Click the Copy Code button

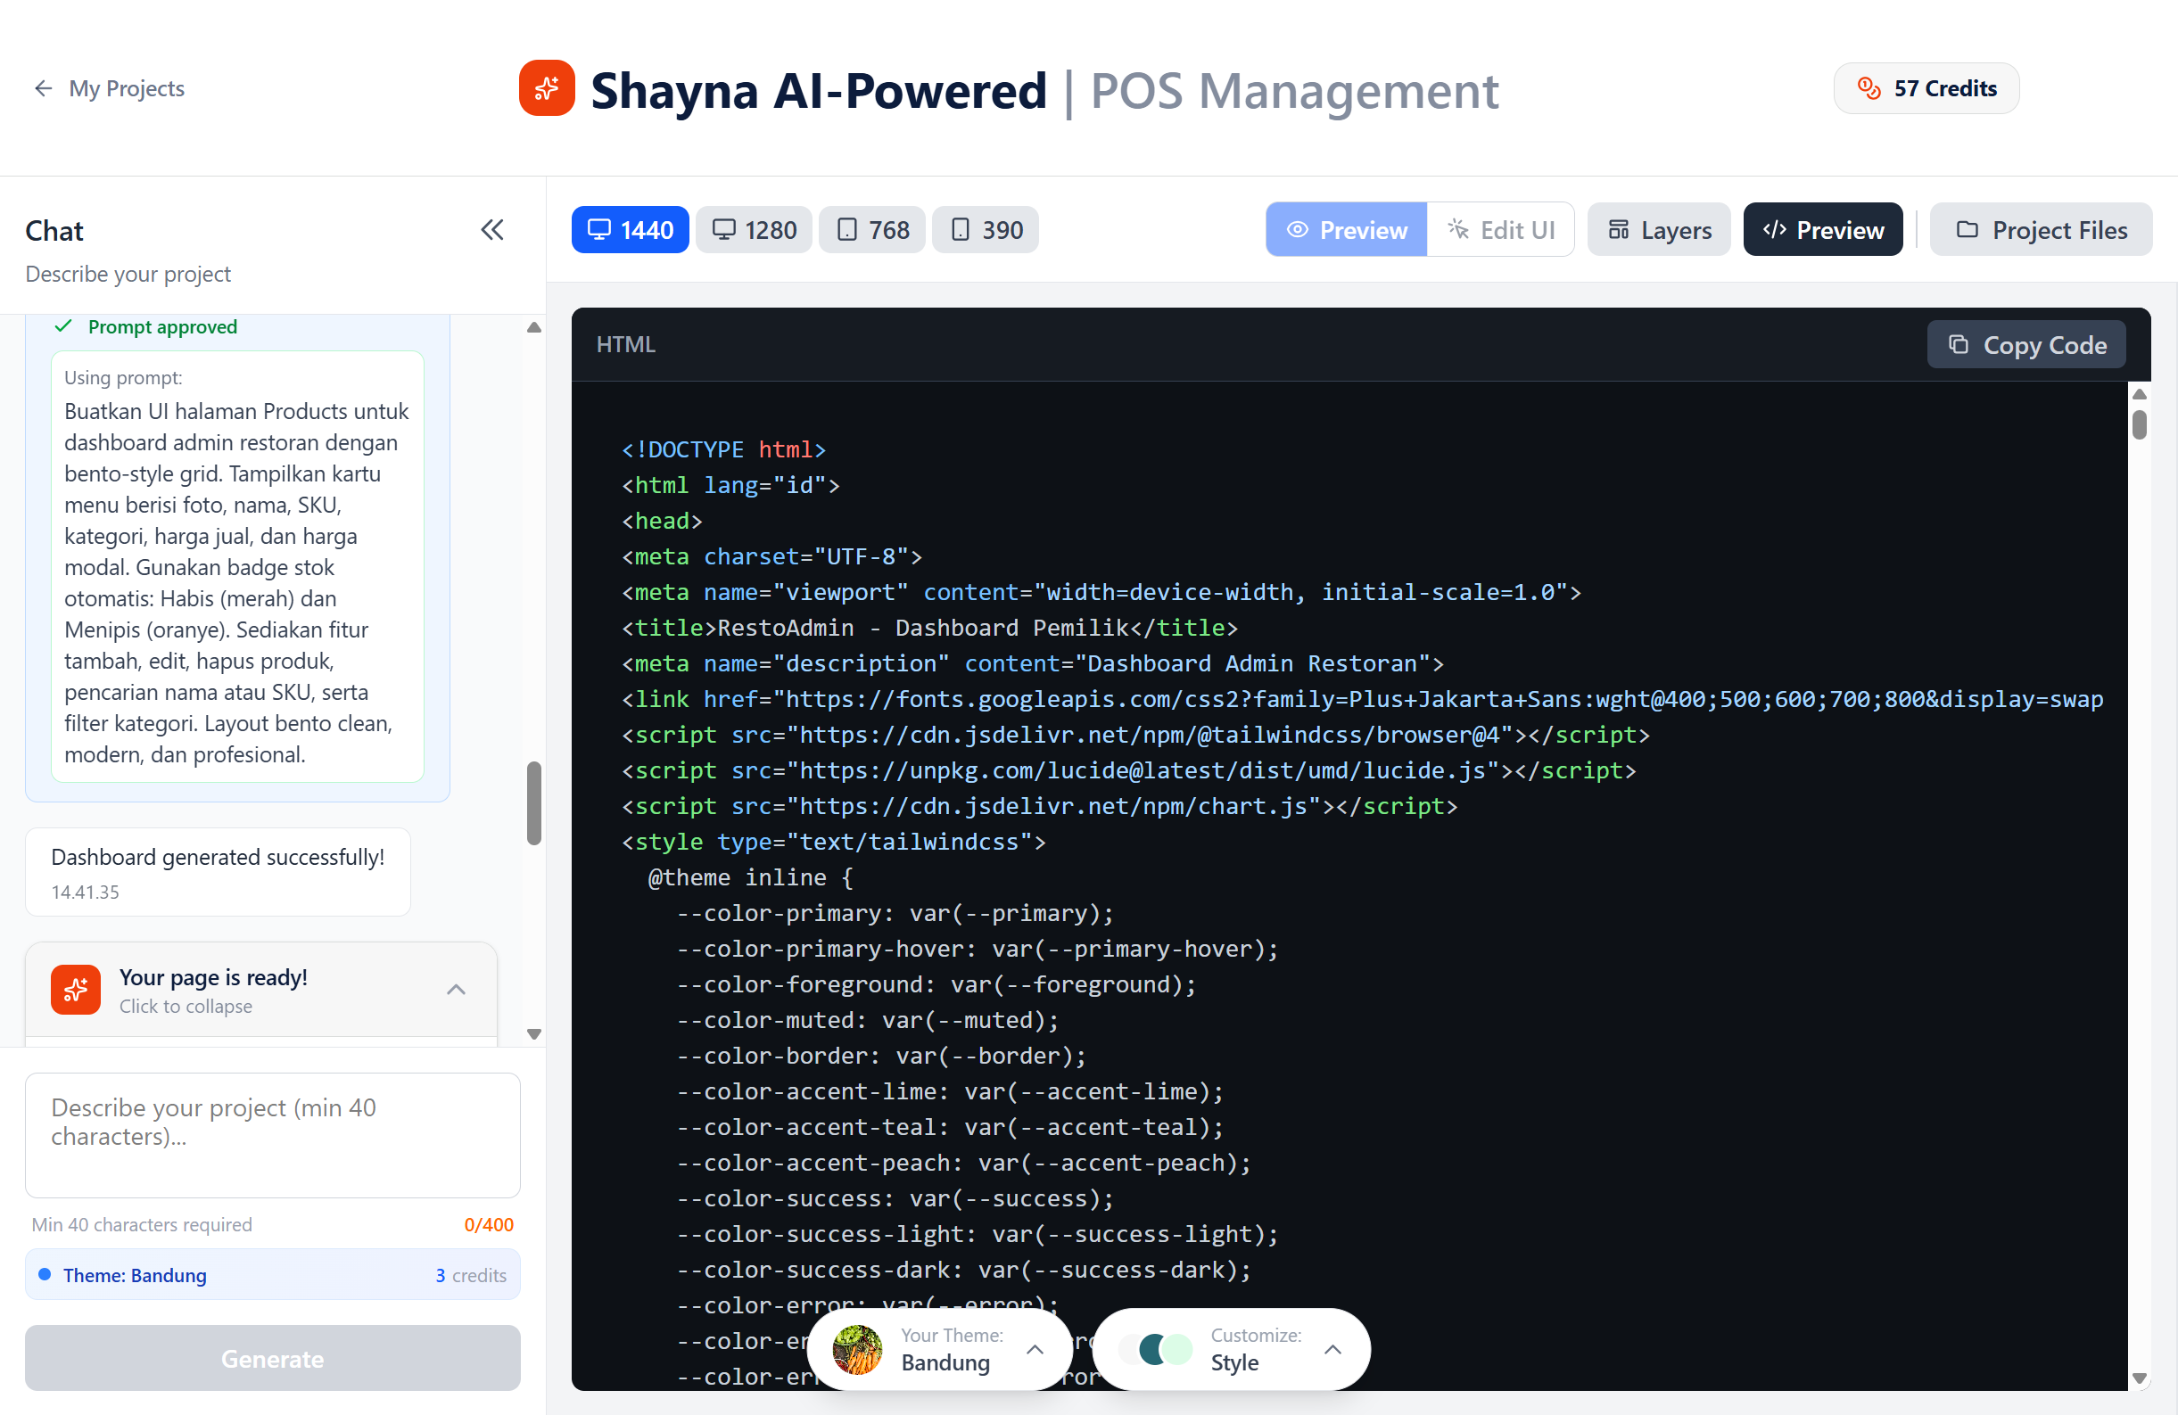tap(2026, 345)
